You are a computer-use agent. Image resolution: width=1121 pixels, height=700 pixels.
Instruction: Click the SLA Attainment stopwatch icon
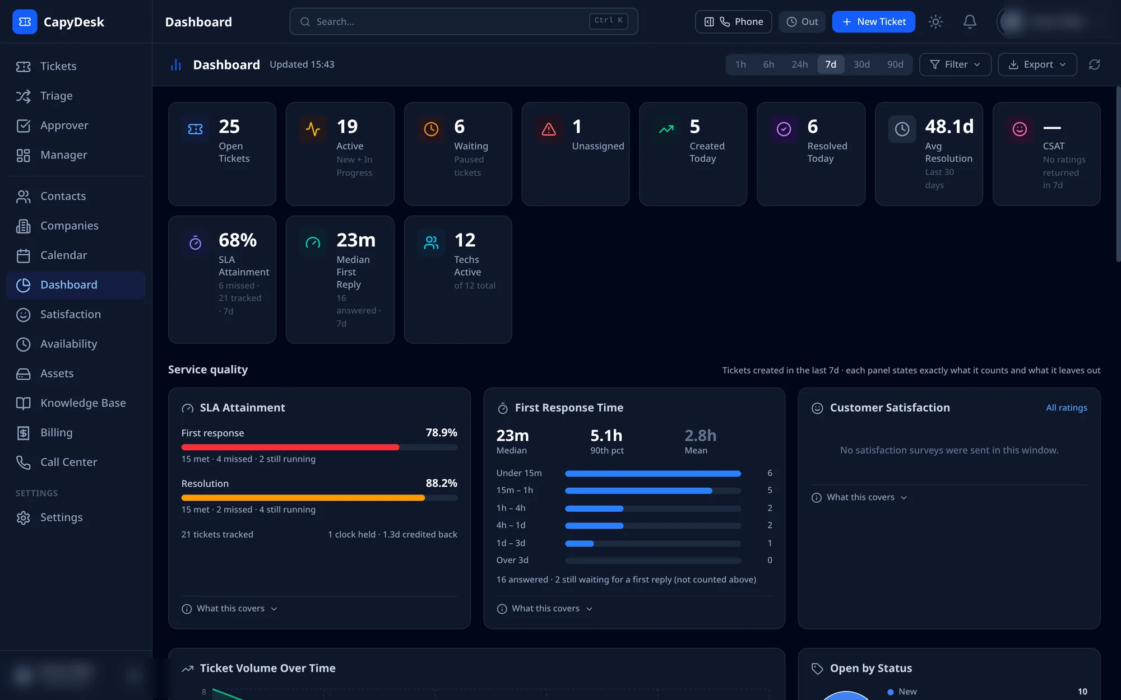pyautogui.click(x=196, y=243)
